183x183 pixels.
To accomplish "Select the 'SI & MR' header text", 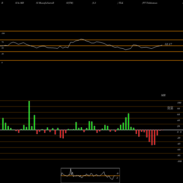I will pos(19,3).
